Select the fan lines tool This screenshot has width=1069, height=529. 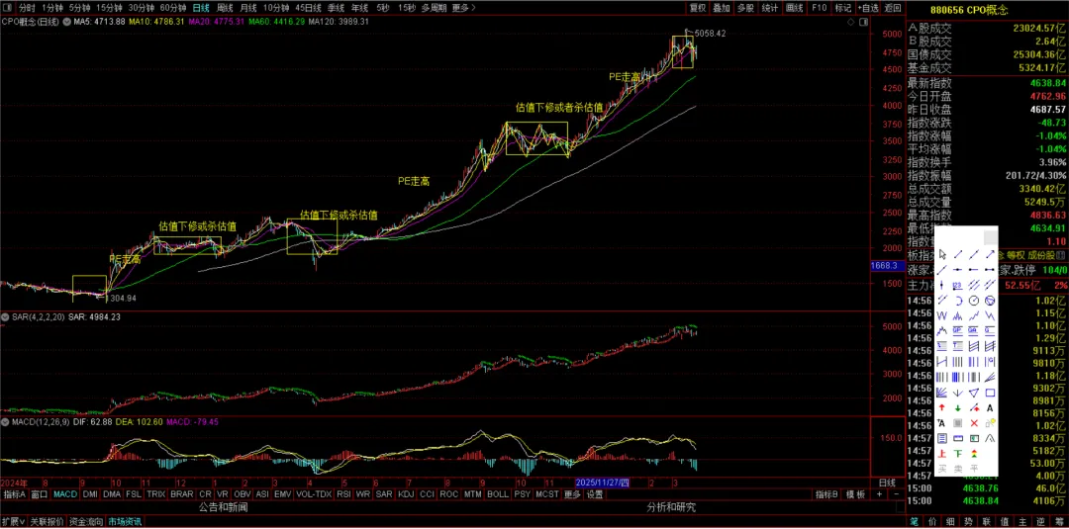point(942,393)
